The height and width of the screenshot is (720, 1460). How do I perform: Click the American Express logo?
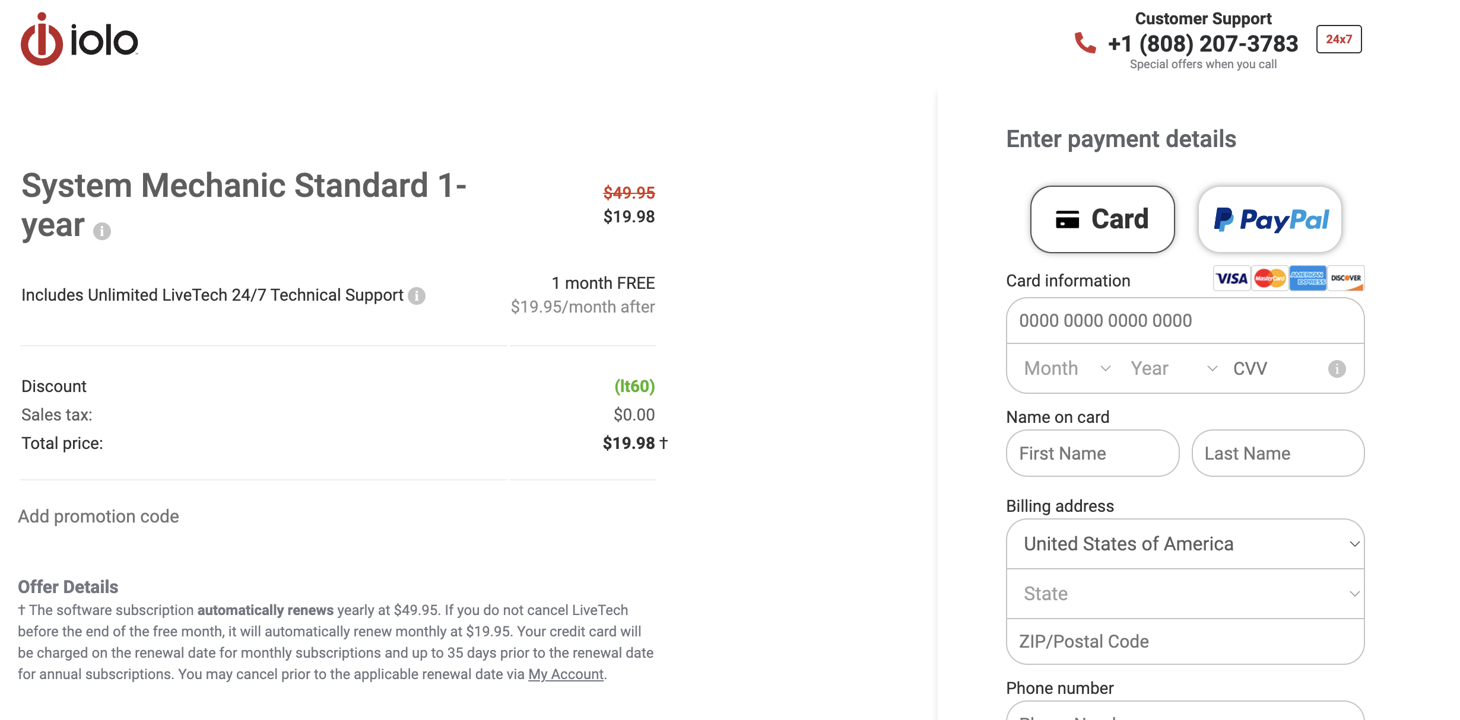1307,278
